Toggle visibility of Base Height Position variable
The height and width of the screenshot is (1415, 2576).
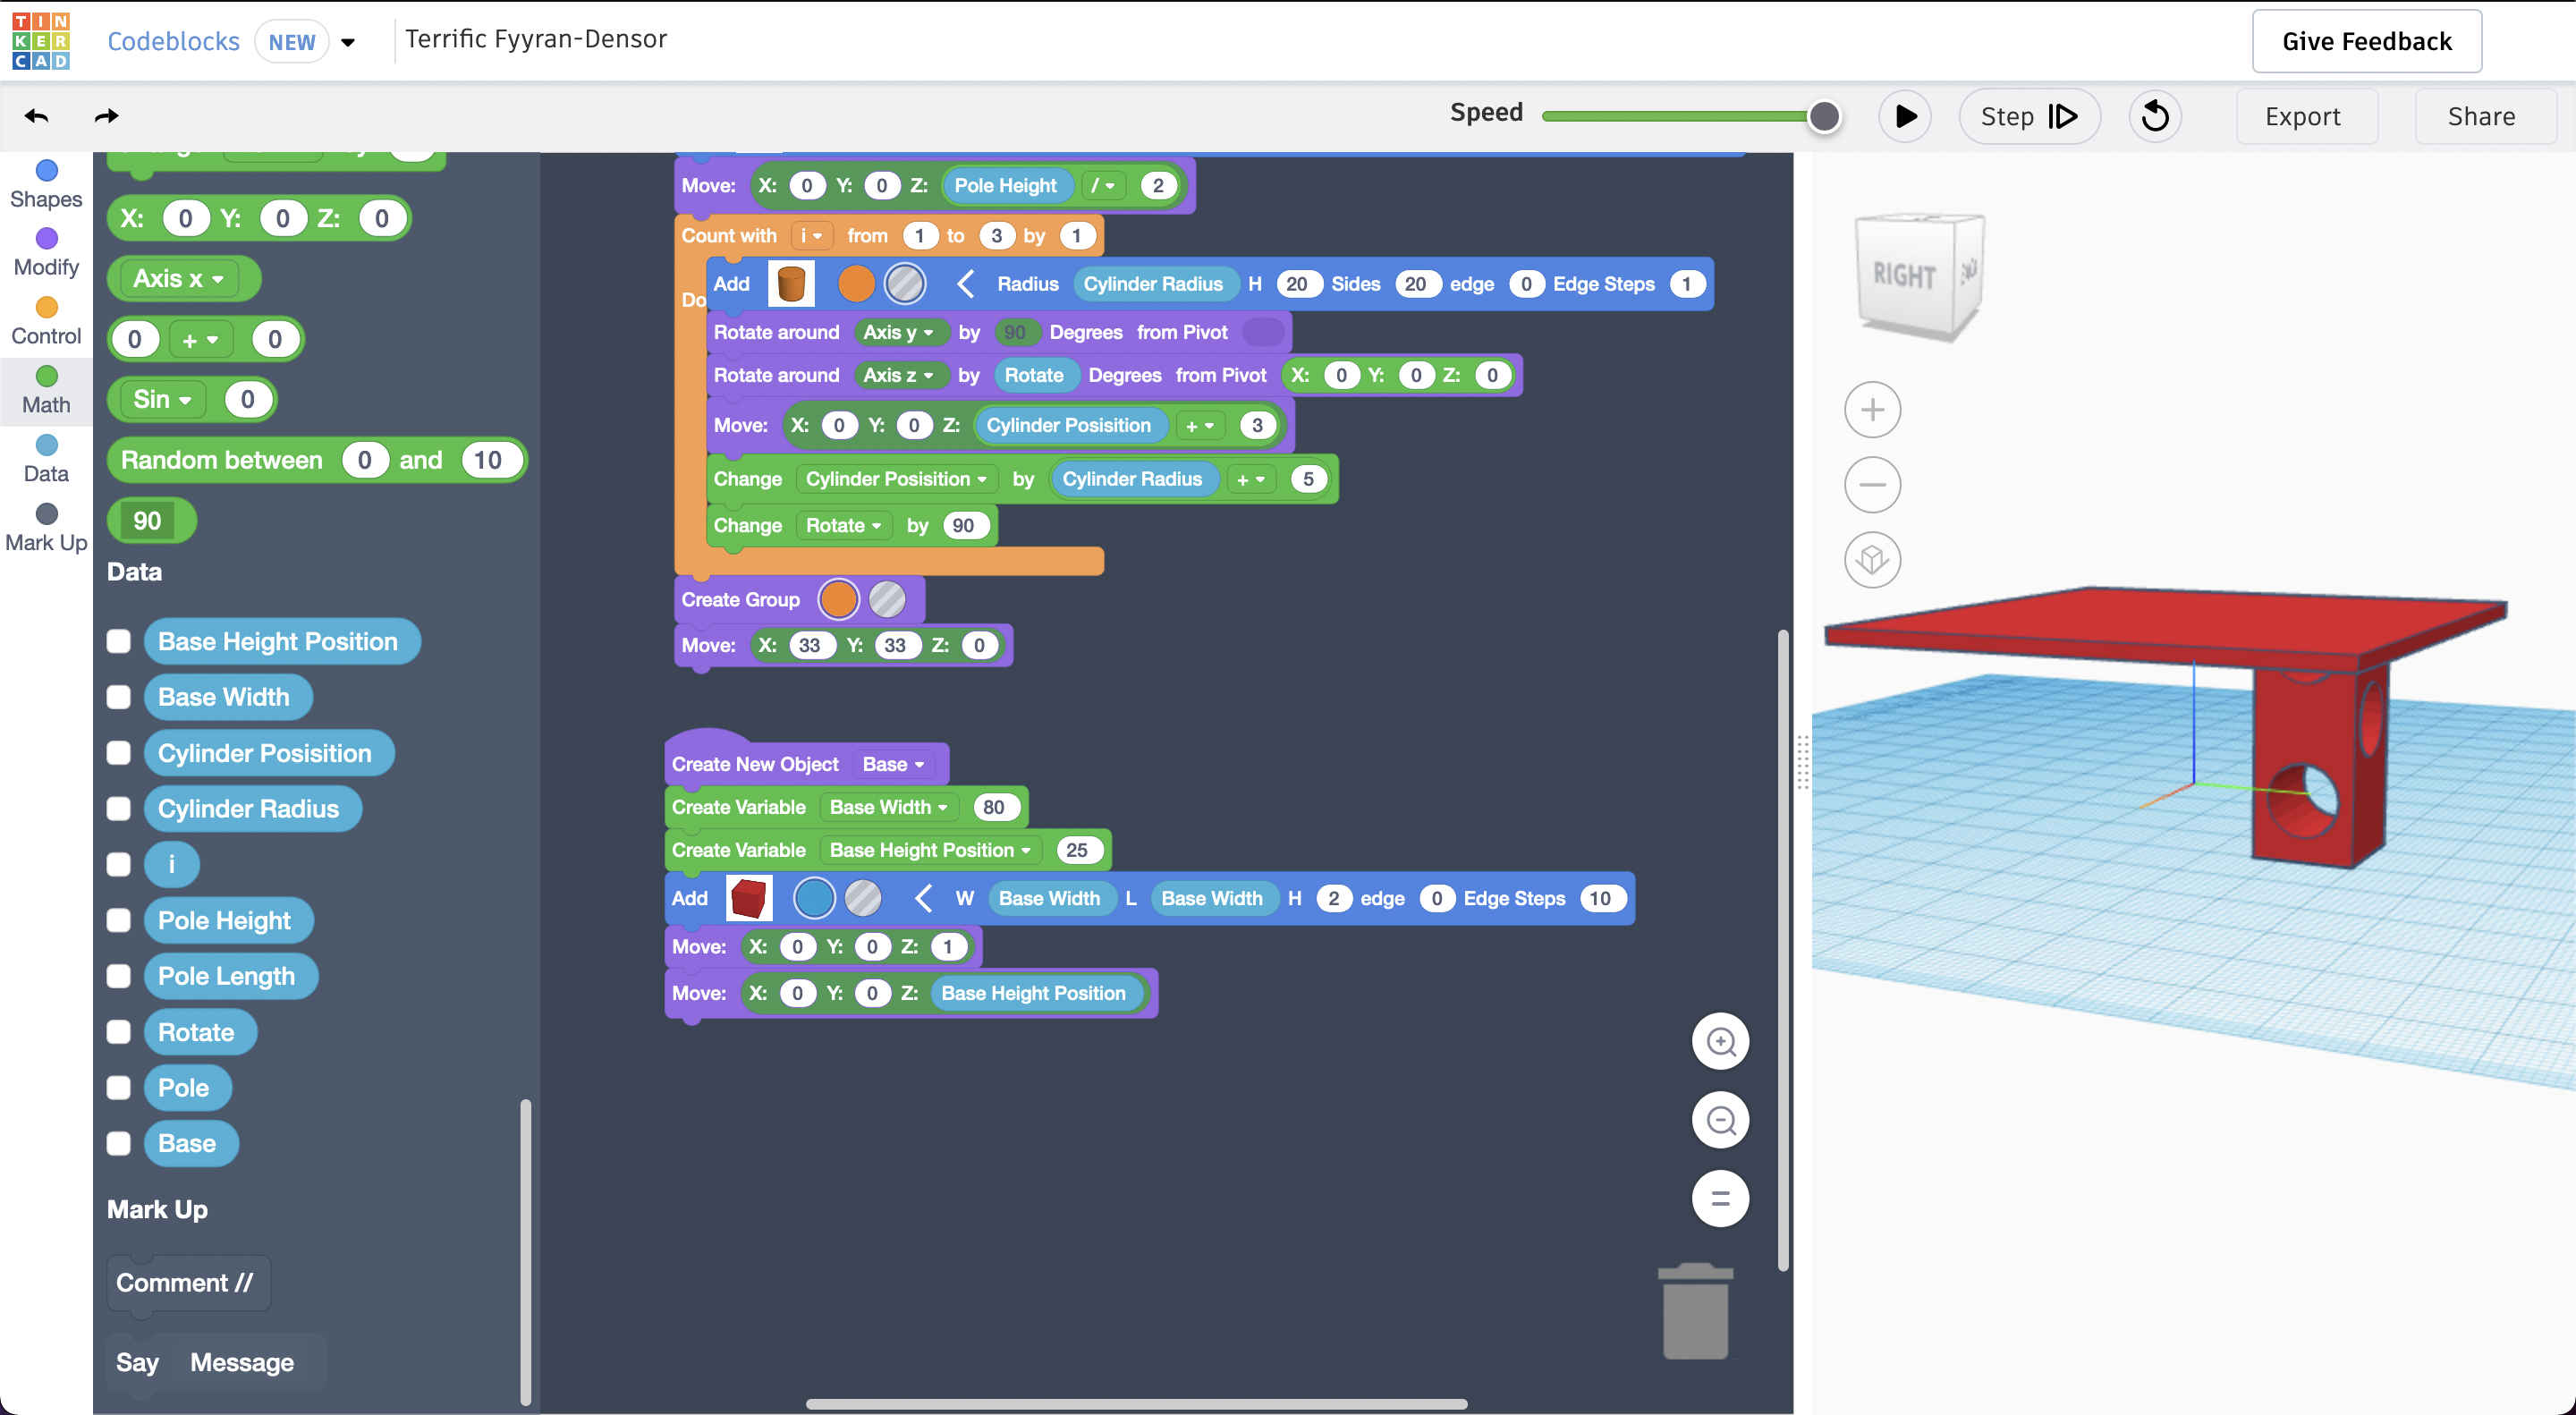pos(116,640)
